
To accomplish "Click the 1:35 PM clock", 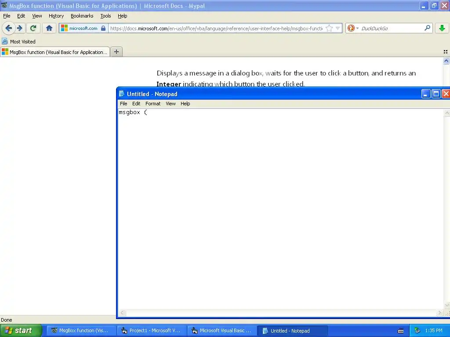I will pos(434,331).
